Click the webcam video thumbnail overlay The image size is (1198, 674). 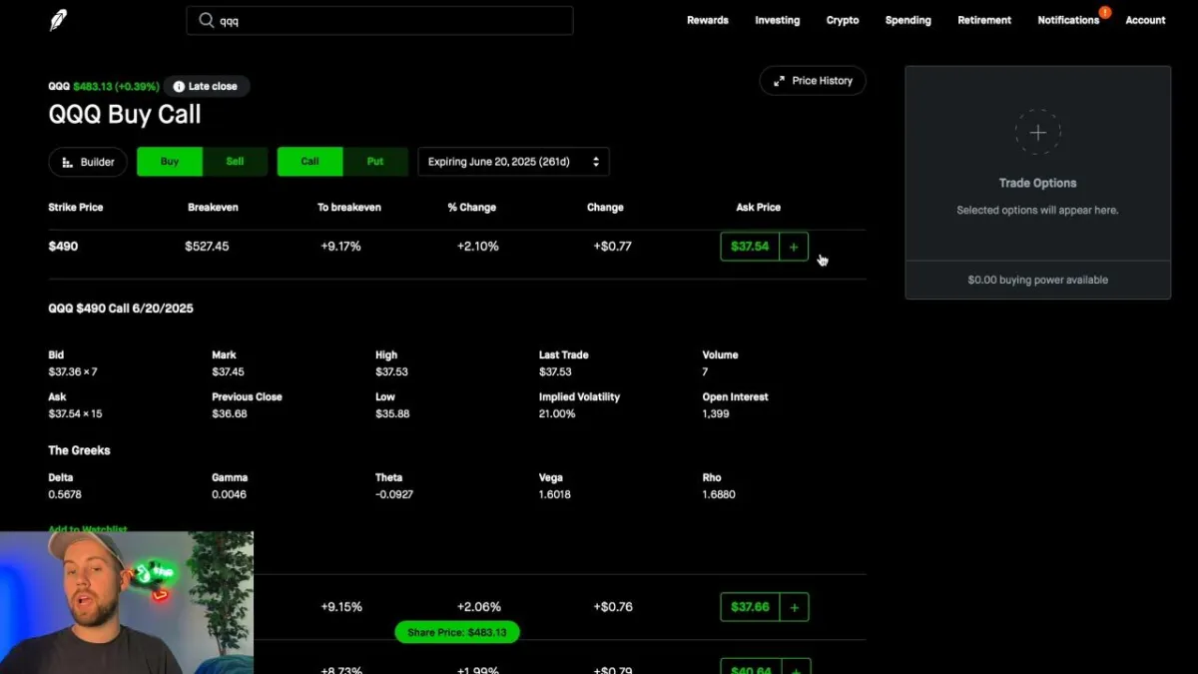127,603
